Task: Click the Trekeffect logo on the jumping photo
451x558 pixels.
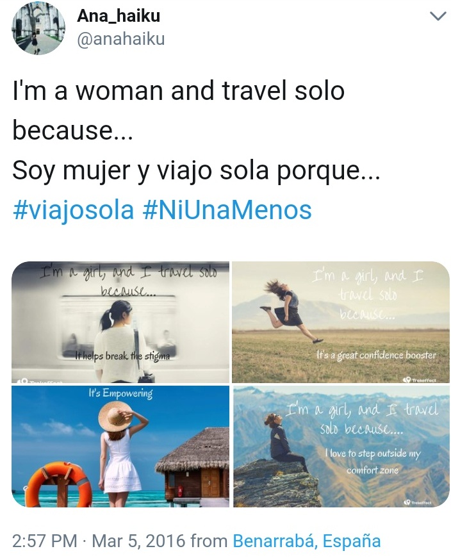Action: pos(420,380)
